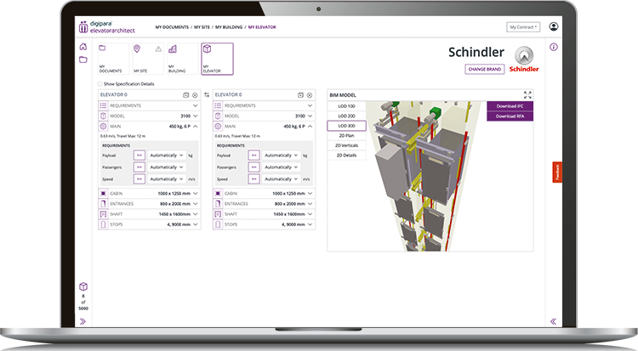Screen dimensions: 638x351
Task: Click the cube elevator counter icon in the sidebar
Action: click(x=83, y=286)
